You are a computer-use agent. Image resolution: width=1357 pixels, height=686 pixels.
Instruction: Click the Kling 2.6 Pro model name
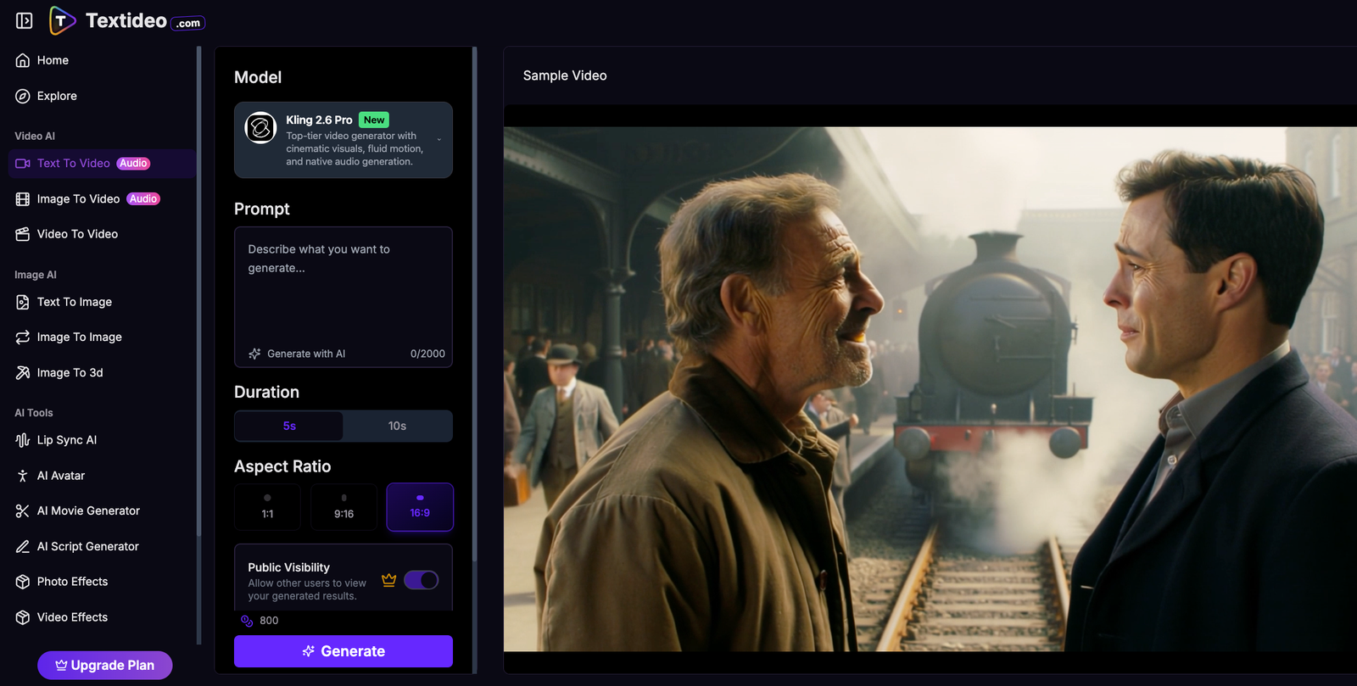319,120
